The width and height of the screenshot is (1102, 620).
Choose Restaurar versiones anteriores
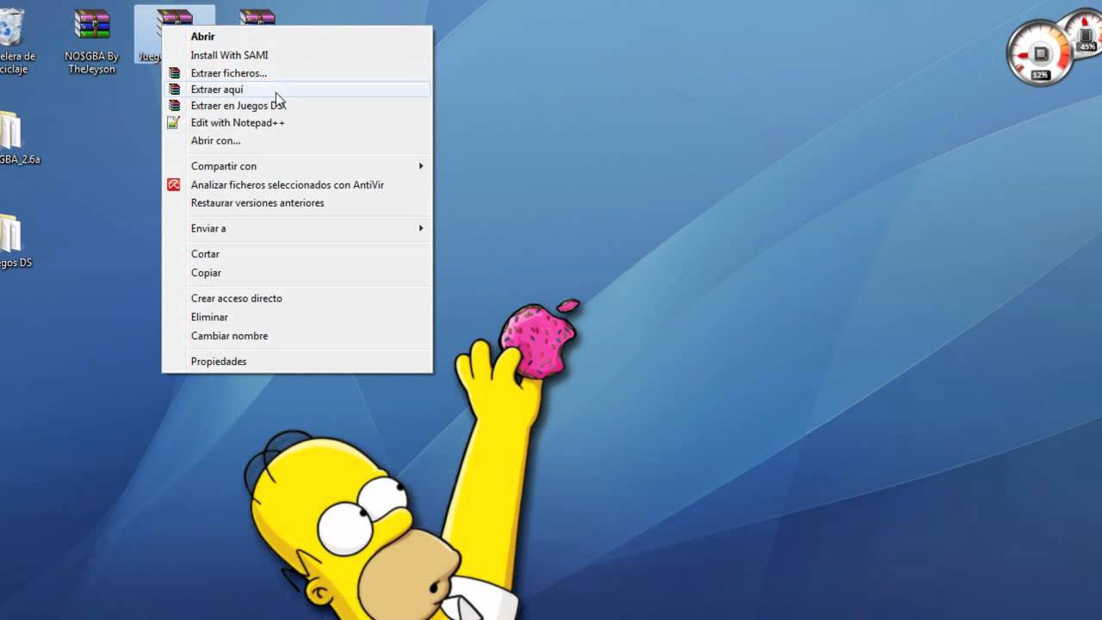pyautogui.click(x=297, y=203)
